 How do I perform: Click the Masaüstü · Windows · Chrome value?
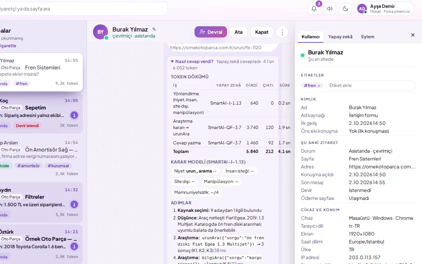click(x=381, y=218)
